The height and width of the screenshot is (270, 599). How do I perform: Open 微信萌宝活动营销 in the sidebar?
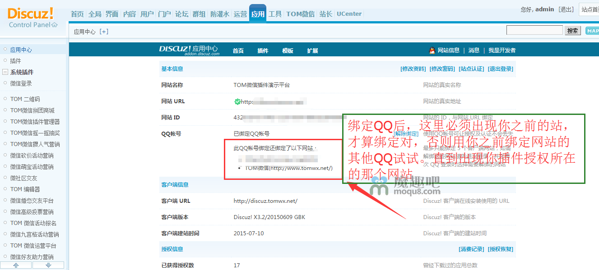pyautogui.click(x=32, y=167)
